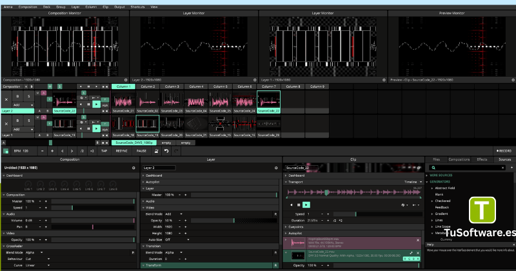Image resolution: width=516 pixels, height=271 pixels.
Task: Remove SourceCode_22.mov video track from clip
Action: [x=418, y=253]
